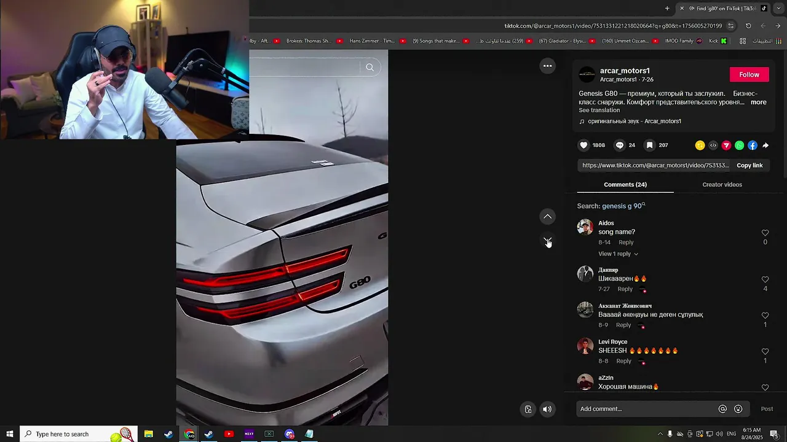
Task: Send to friends via red paper-plane icon
Action: point(726,145)
